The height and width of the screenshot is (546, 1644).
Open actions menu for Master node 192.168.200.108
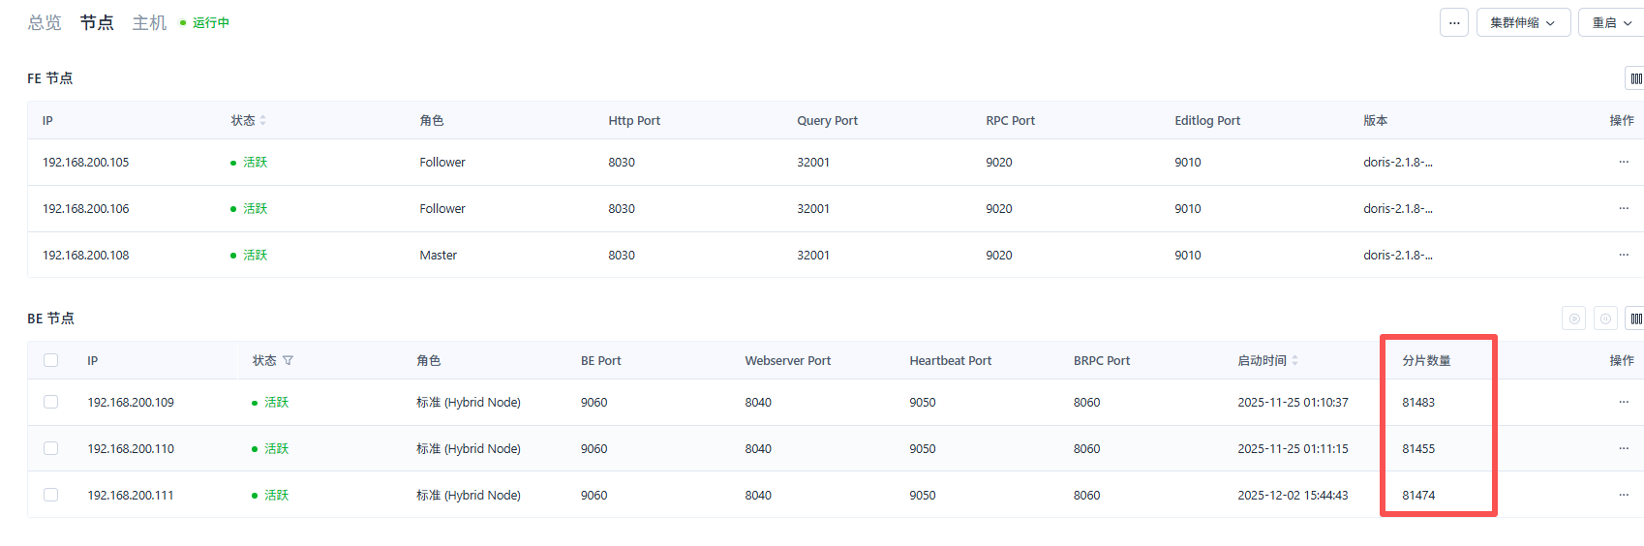click(x=1624, y=255)
